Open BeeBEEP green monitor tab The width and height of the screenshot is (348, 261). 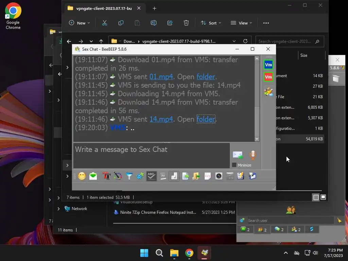click(x=245, y=229)
